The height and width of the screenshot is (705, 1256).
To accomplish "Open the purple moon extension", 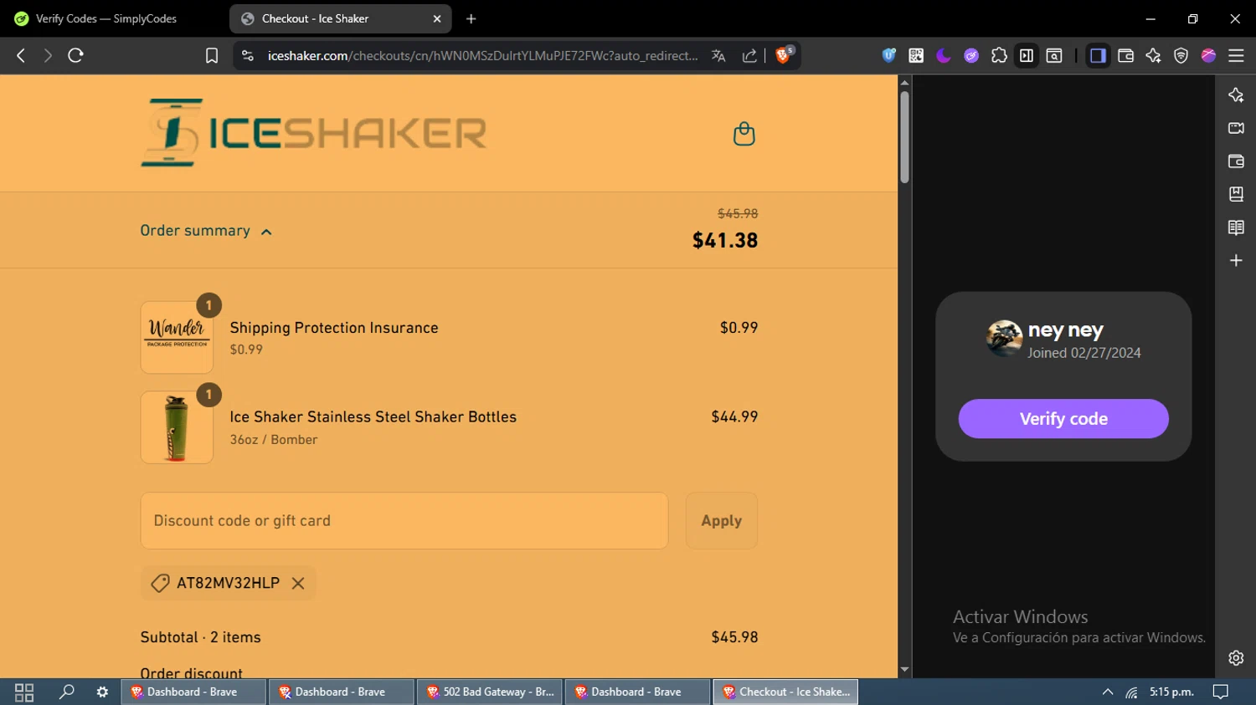I will click(x=944, y=55).
